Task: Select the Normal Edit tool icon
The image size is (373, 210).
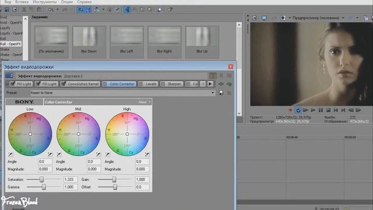Action: tap(128, 9)
